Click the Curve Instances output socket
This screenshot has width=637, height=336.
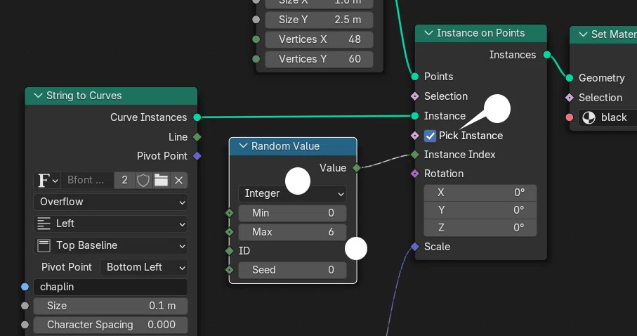(197, 117)
